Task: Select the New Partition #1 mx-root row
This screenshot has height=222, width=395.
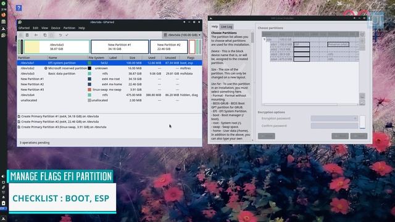Action: (x=110, y=79)
